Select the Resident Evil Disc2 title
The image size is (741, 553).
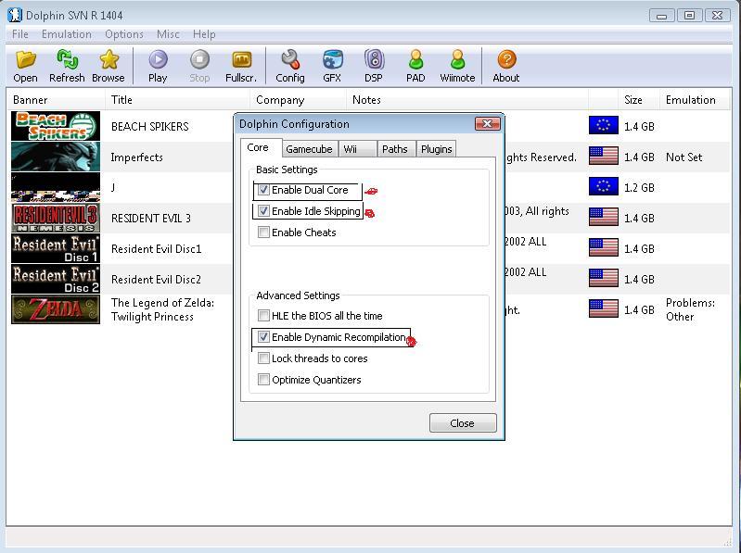(x=156, y=280)
